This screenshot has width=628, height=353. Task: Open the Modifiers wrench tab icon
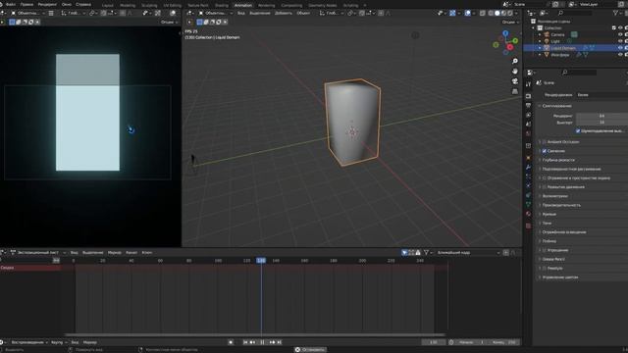pos(528,168)
